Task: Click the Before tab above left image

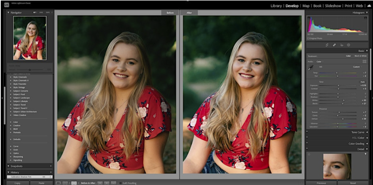Action: 170,13
